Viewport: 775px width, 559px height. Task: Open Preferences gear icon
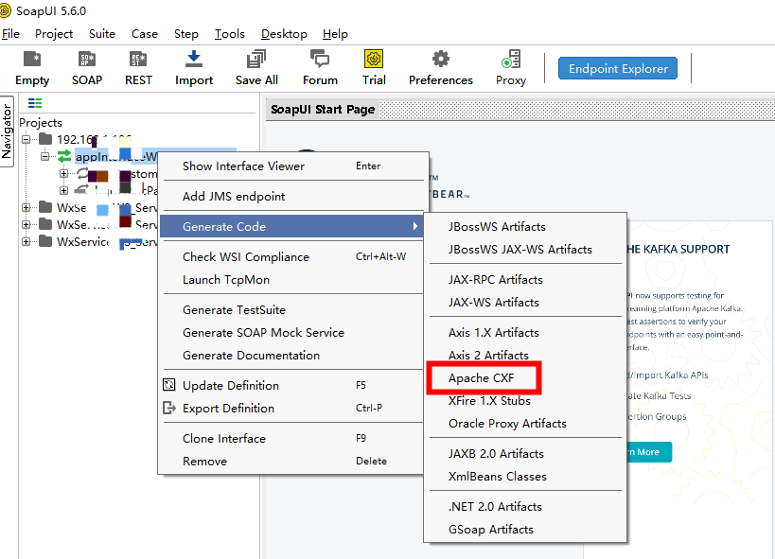pyautogui.click(x=440, y=59)
